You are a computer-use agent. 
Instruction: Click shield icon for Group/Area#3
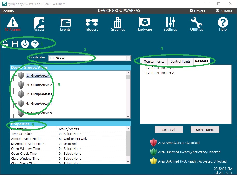point(21,94)
